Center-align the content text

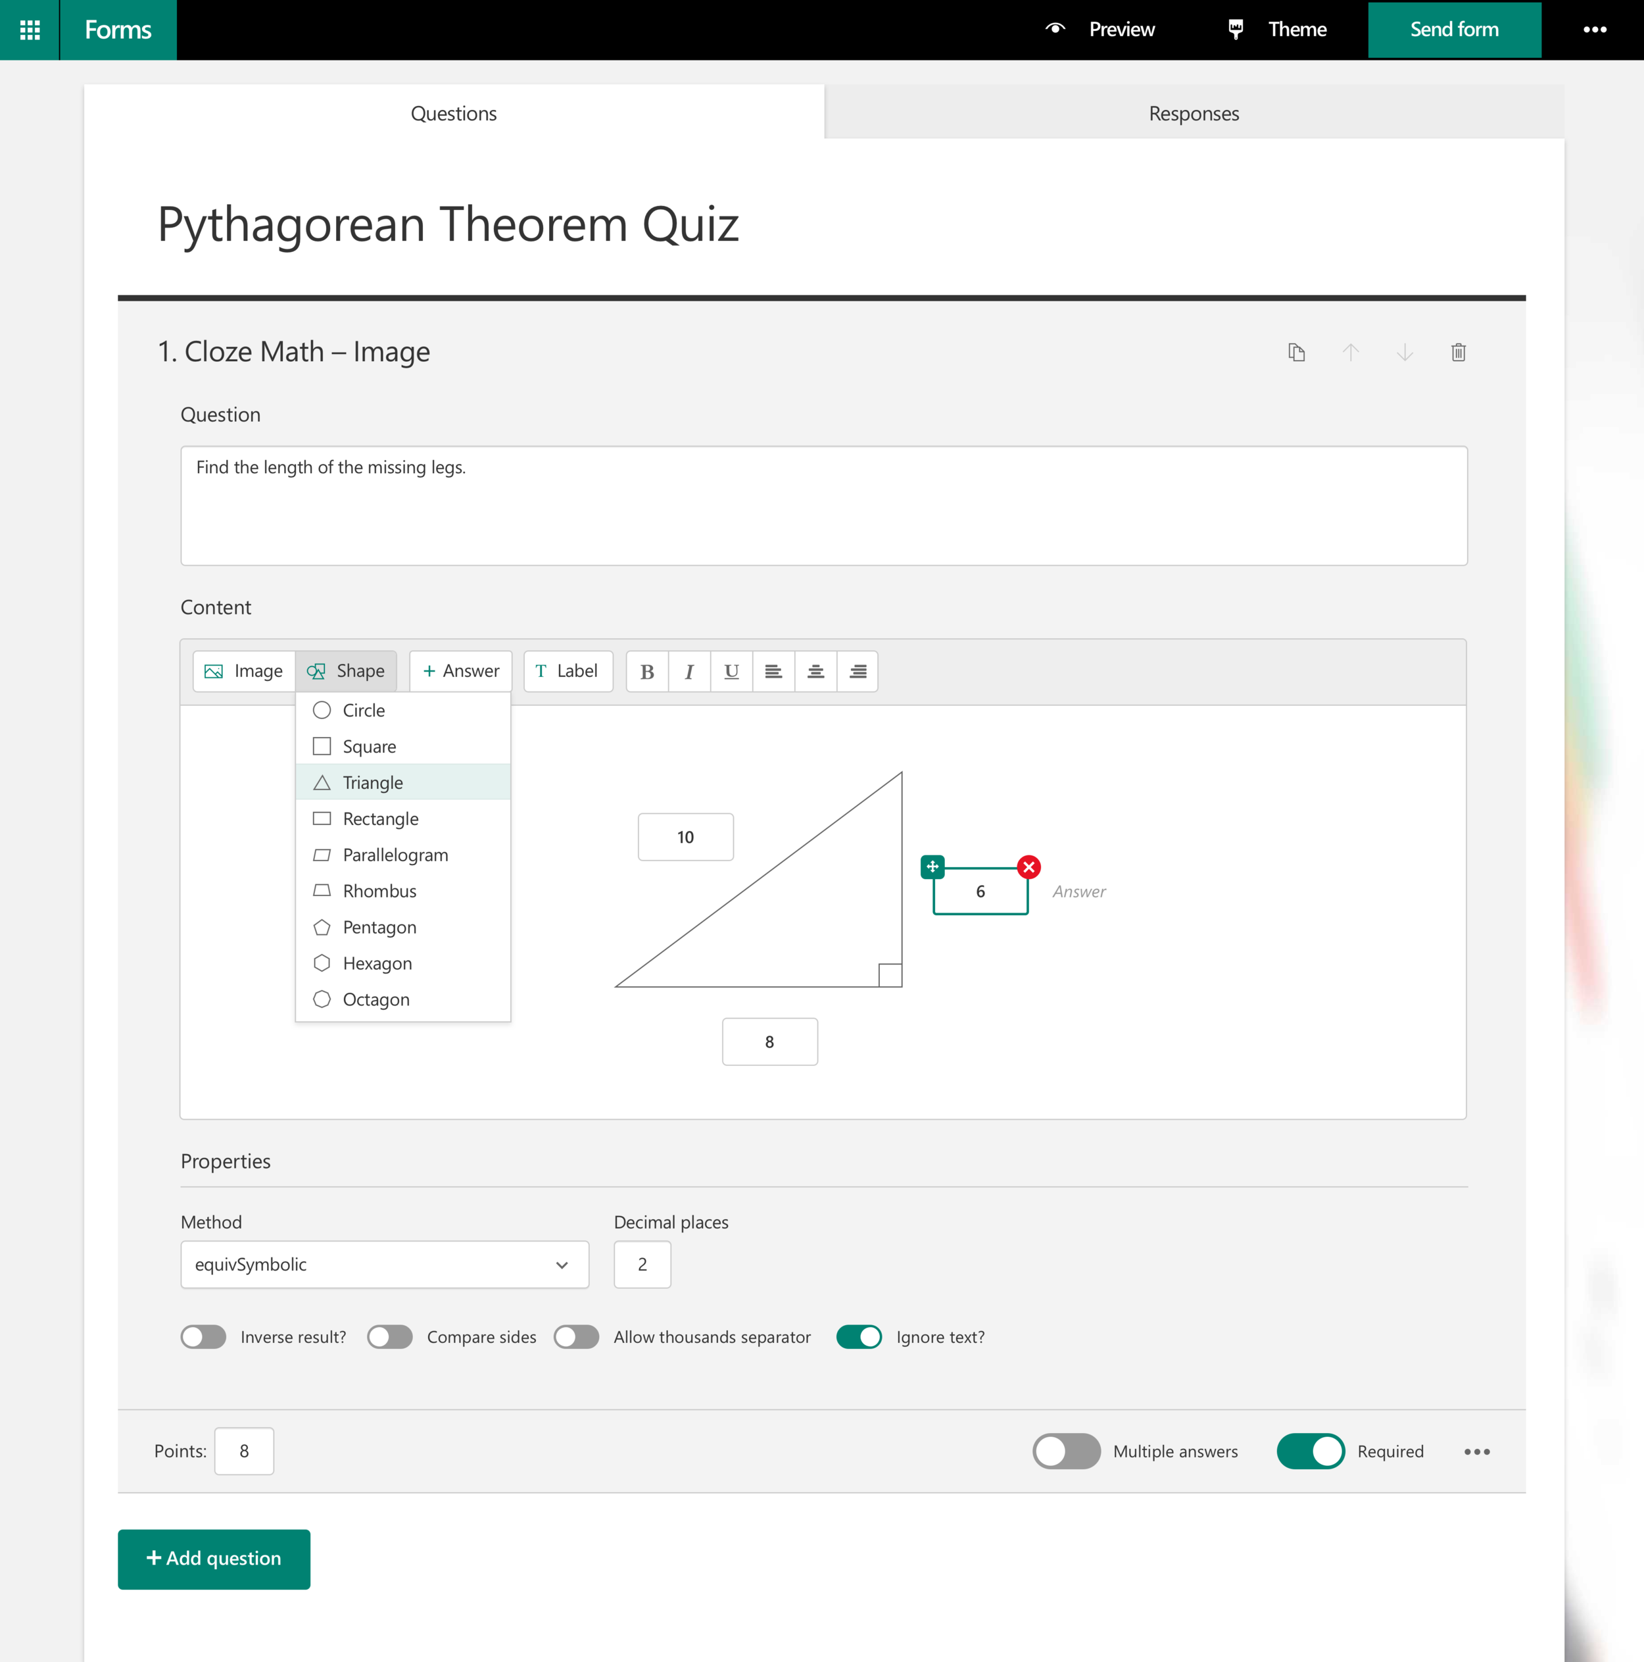click(x=815, y=671)
